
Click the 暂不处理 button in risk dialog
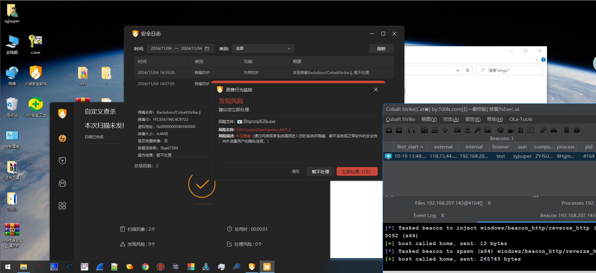coord(320,172)
